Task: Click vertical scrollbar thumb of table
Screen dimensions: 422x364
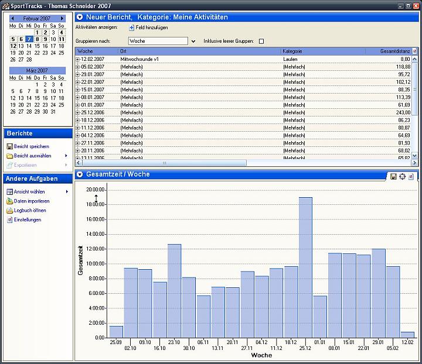Action: [x=415, y=90]
